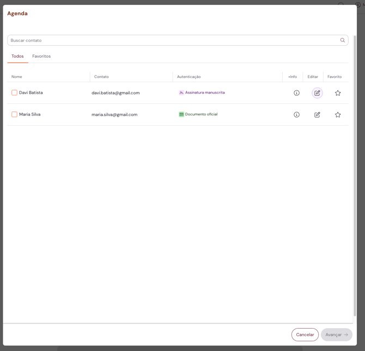Screen dimensions: 365x351
Task: Open more info for Davi Batista
Action: point(296,93)
